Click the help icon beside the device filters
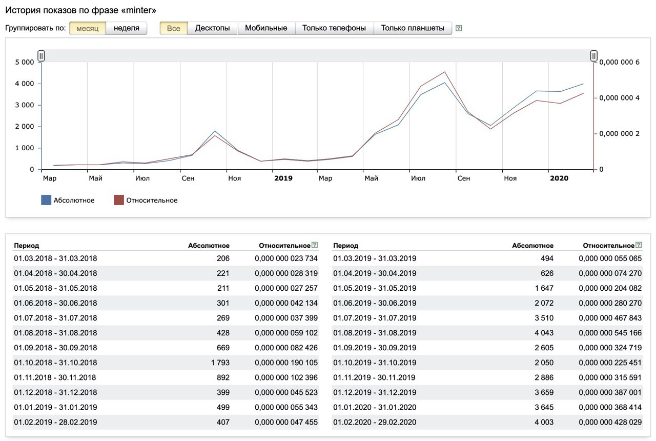This screenshot has height=441, width=656. [459, 28]
